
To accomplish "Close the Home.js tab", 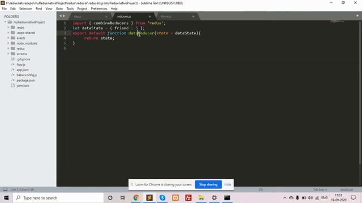I will (x=193, y=16).
